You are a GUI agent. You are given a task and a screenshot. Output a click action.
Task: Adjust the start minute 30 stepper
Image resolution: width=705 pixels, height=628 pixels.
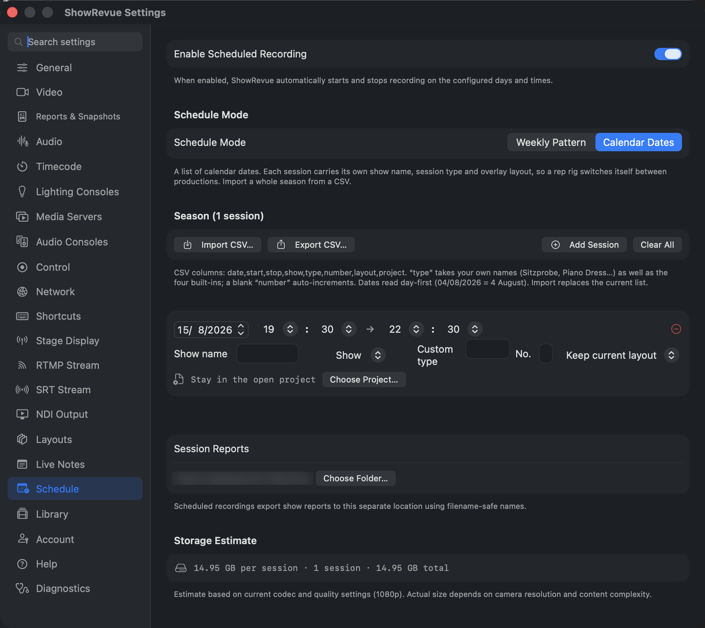[x=349, y=329]
